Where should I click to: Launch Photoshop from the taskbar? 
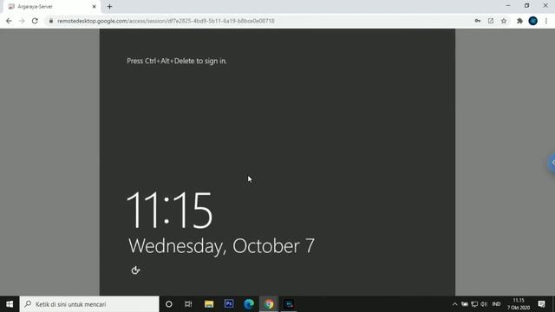click(x=229, y=304)
